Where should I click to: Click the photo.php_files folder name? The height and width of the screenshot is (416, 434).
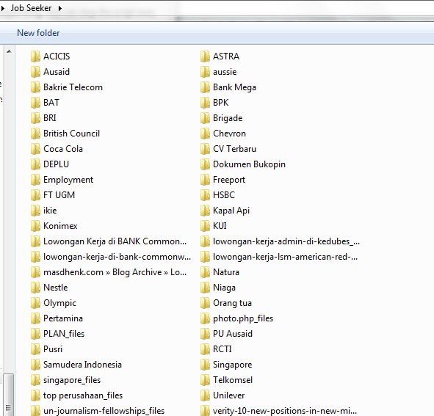(x=243, y=318)
